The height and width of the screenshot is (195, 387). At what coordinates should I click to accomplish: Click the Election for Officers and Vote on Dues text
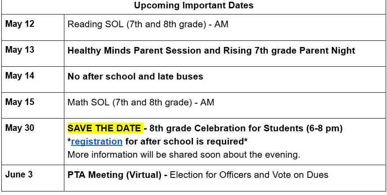[x=249, y=175]
